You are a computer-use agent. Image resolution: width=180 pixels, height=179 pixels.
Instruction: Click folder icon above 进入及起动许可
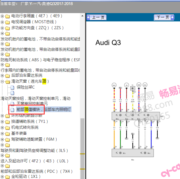tap(7, 156)
